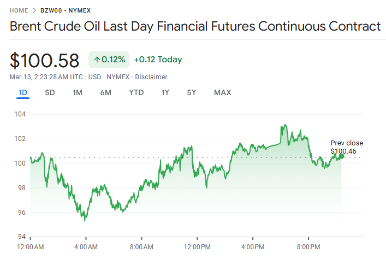Show the MAX chart range
This screenshot has height=258, width=386.
(222, 92)
